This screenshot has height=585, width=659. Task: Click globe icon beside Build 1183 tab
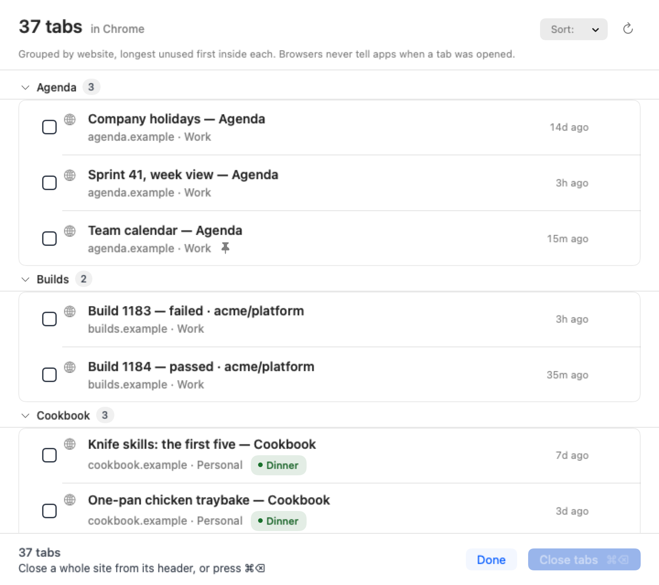[70, 311]
